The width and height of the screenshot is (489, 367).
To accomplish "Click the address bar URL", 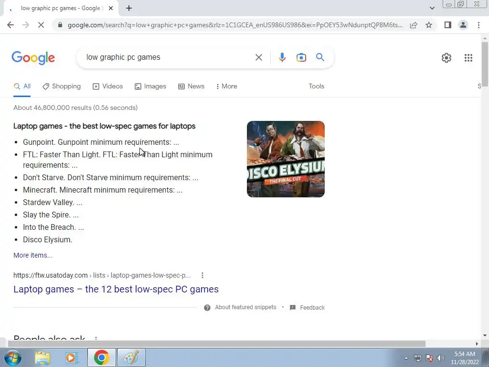I will pyautogui.click(x=235, y=25).
